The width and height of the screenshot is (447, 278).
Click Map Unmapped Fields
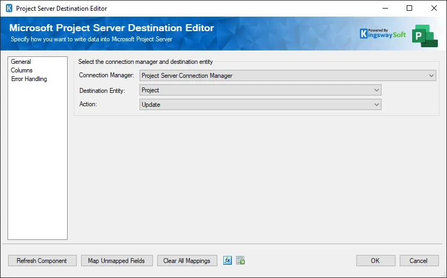click(x=116, y=261)
